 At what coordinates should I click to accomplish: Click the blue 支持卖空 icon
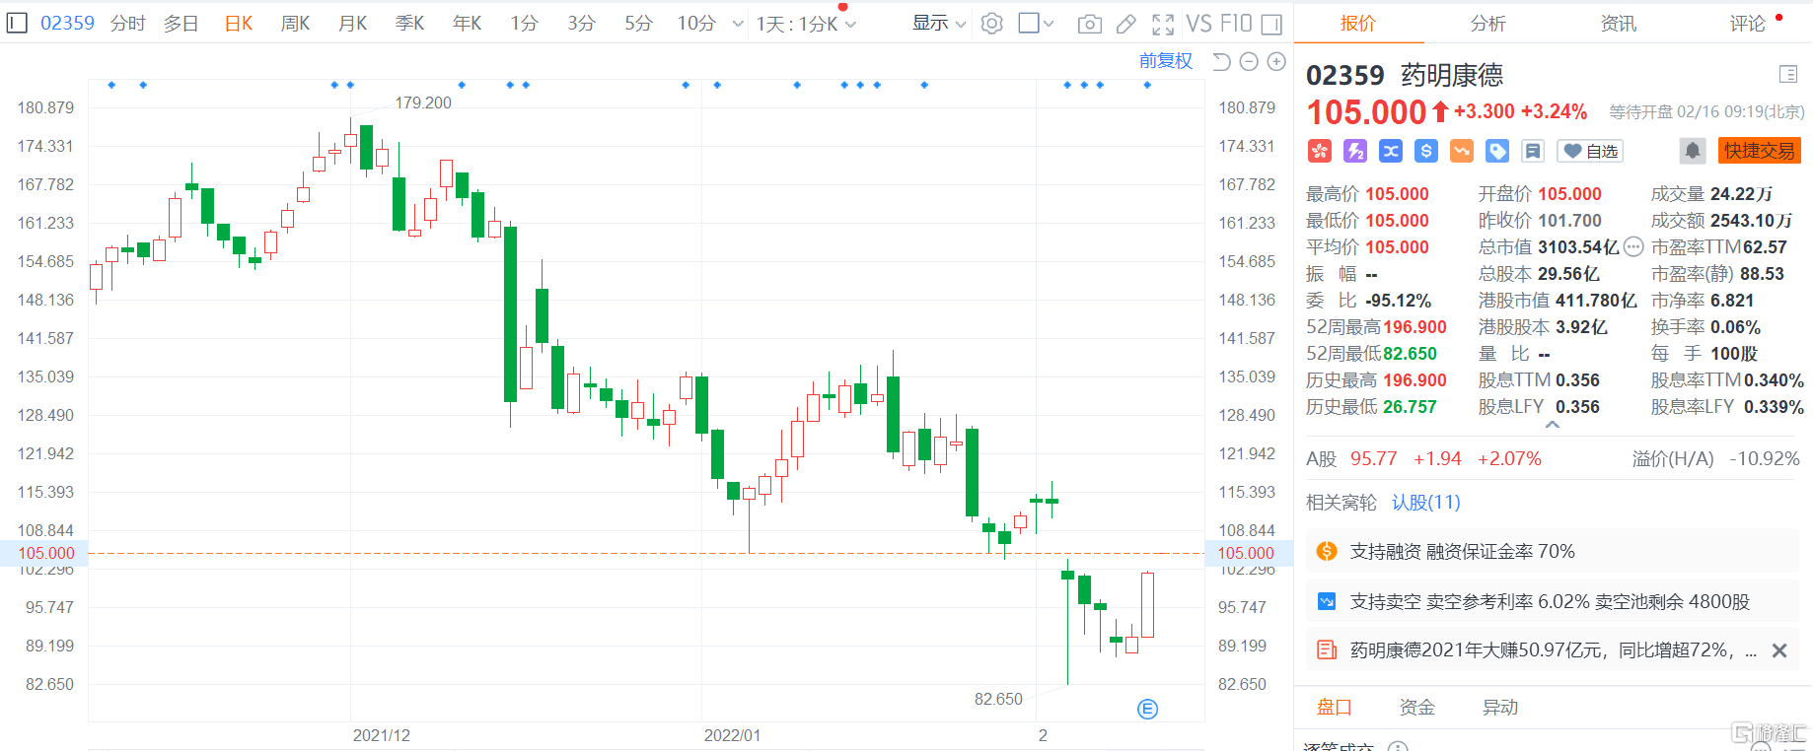pyautogui.click(x=1327, y=601)
